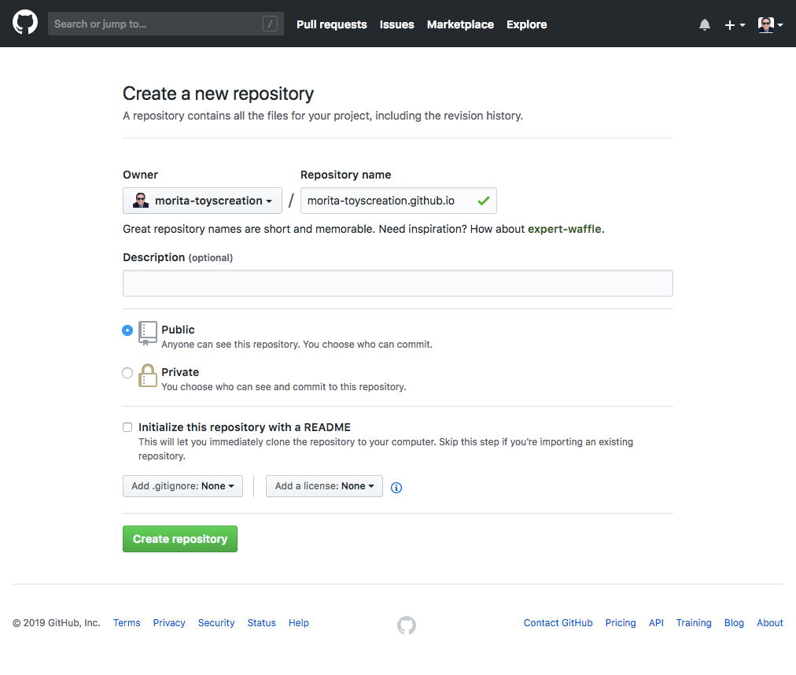Click the Private label text

point(179,372)
